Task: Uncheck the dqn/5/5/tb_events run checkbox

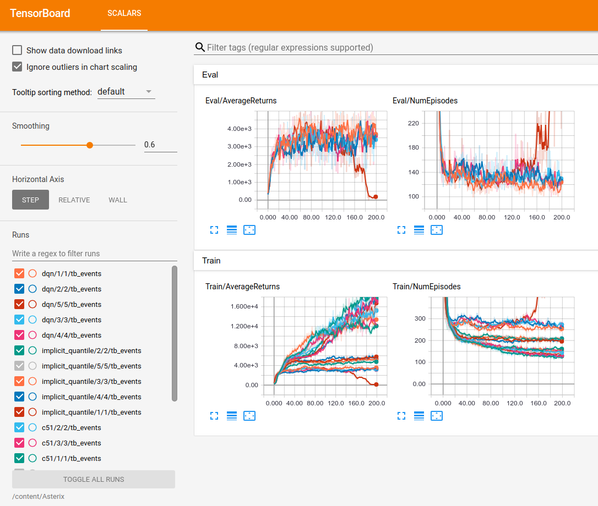Action: pyautogui.click(x=19, y=305)
